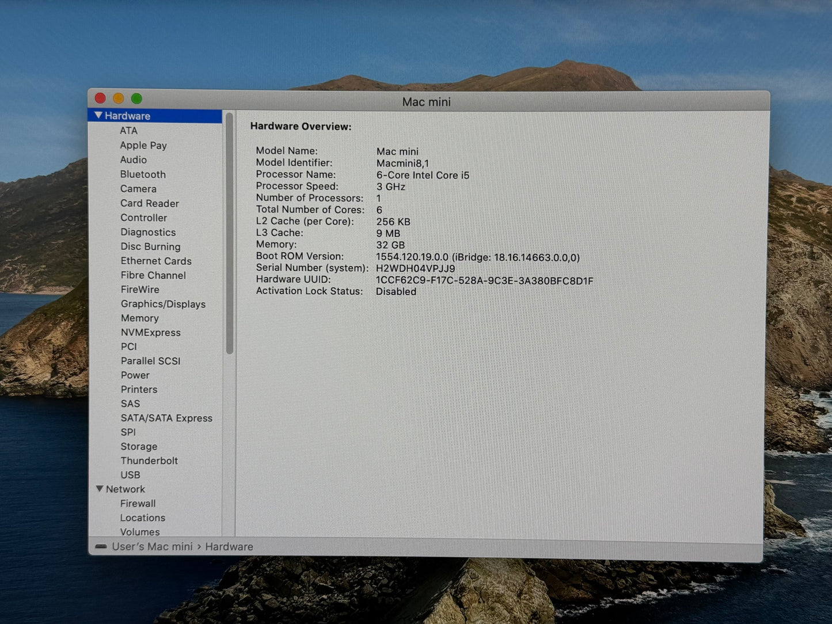Open the Card Reader section

(x=149, y=203)
